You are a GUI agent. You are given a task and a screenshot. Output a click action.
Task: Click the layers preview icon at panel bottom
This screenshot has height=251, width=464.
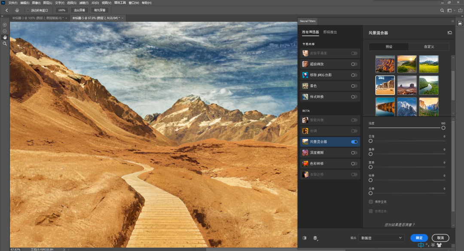(315, 238)
